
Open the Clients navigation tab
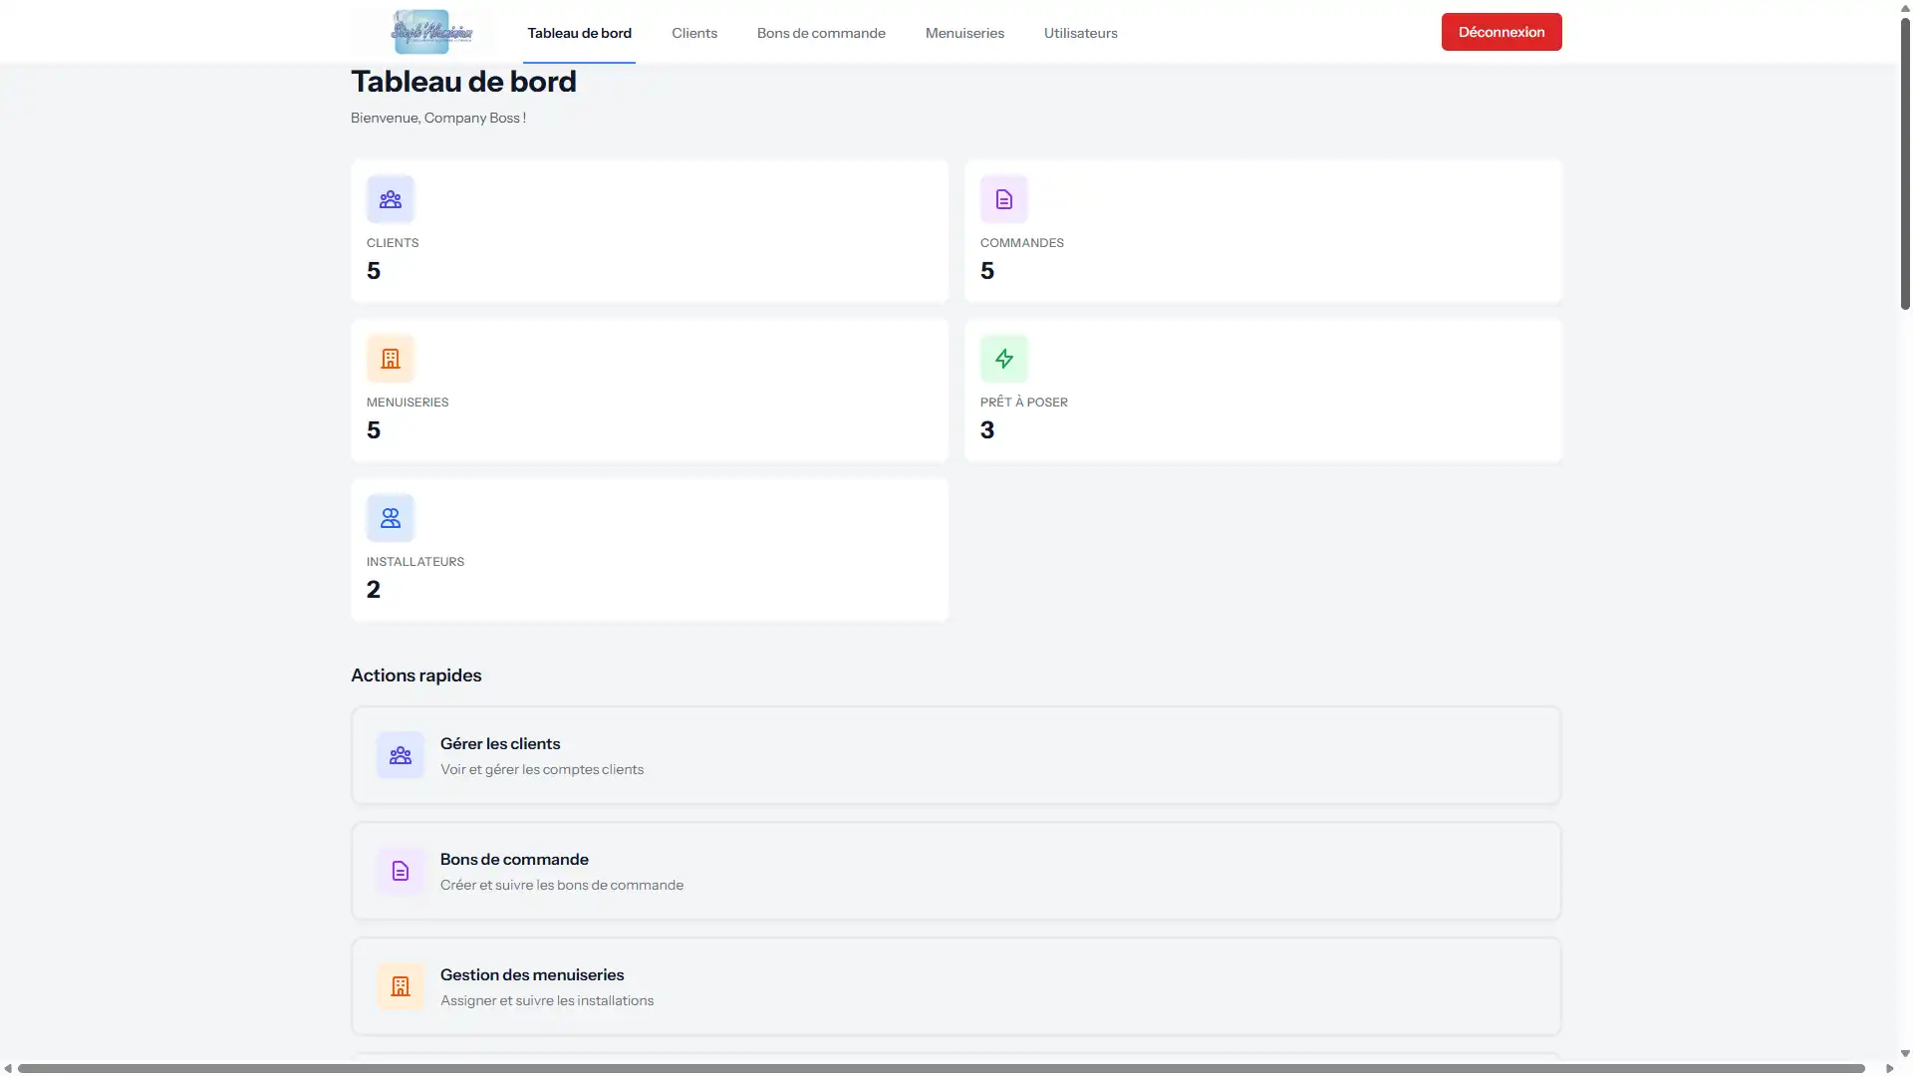pos(694,33)
